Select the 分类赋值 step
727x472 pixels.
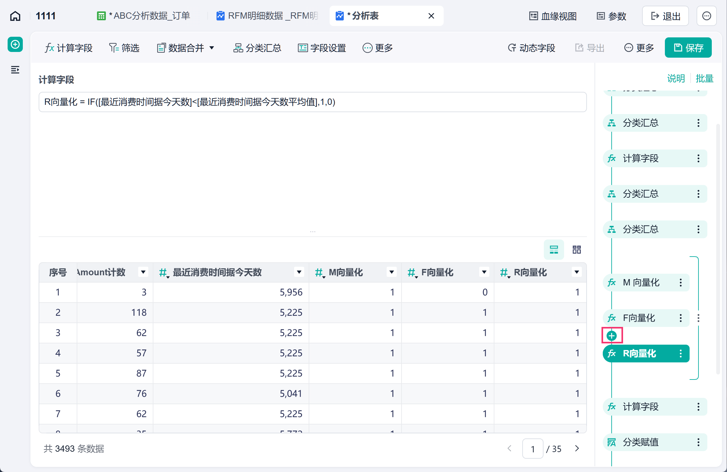pyautogui.click(x=655, y=442)
